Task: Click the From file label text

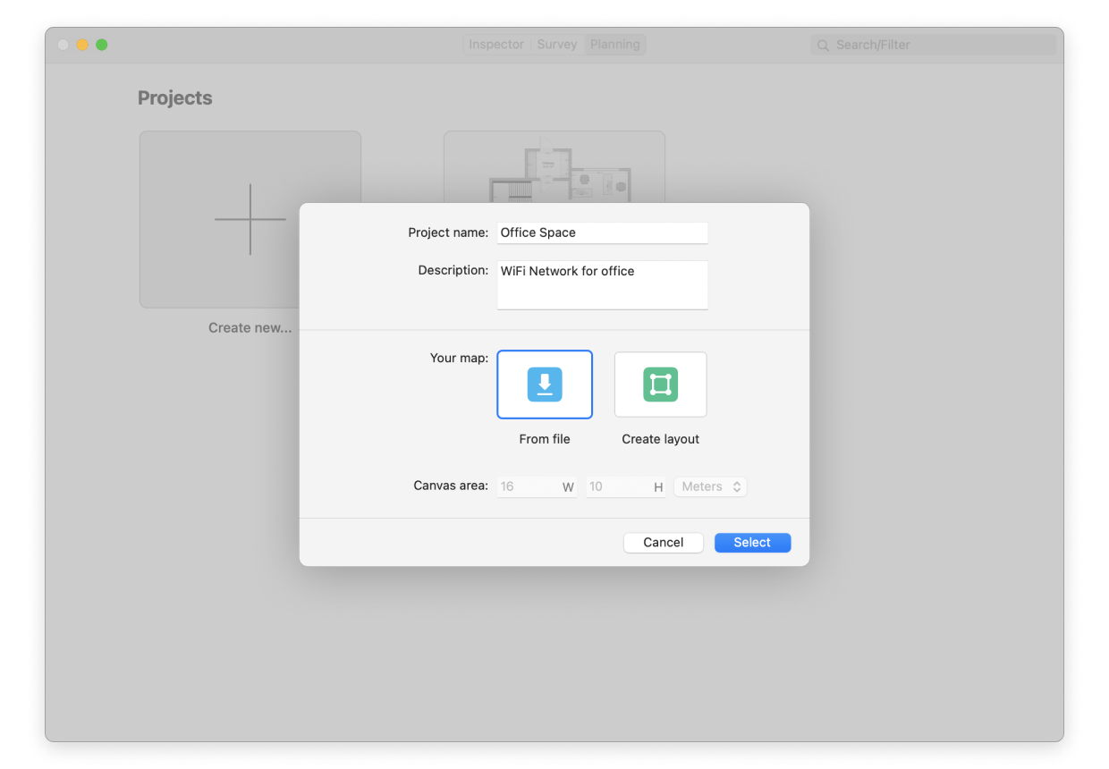Action: tap(545, 439)
